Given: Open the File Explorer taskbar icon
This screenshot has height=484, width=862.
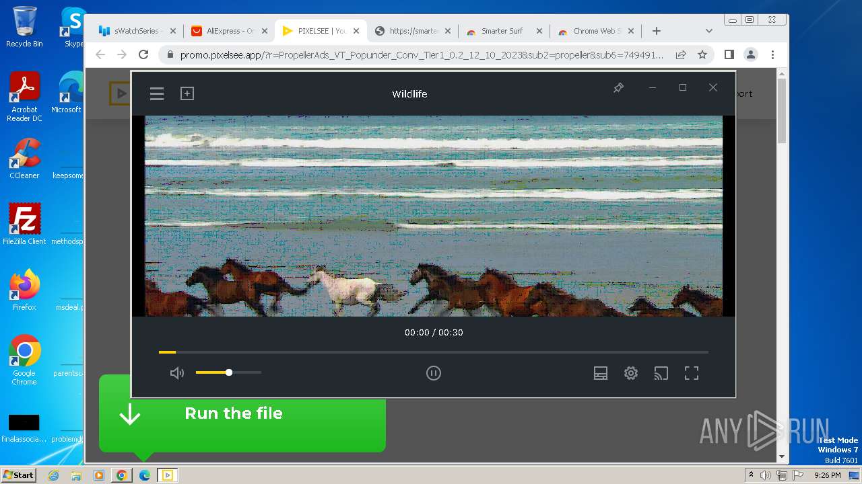Looking at the screenshot, I should [76, 475].
